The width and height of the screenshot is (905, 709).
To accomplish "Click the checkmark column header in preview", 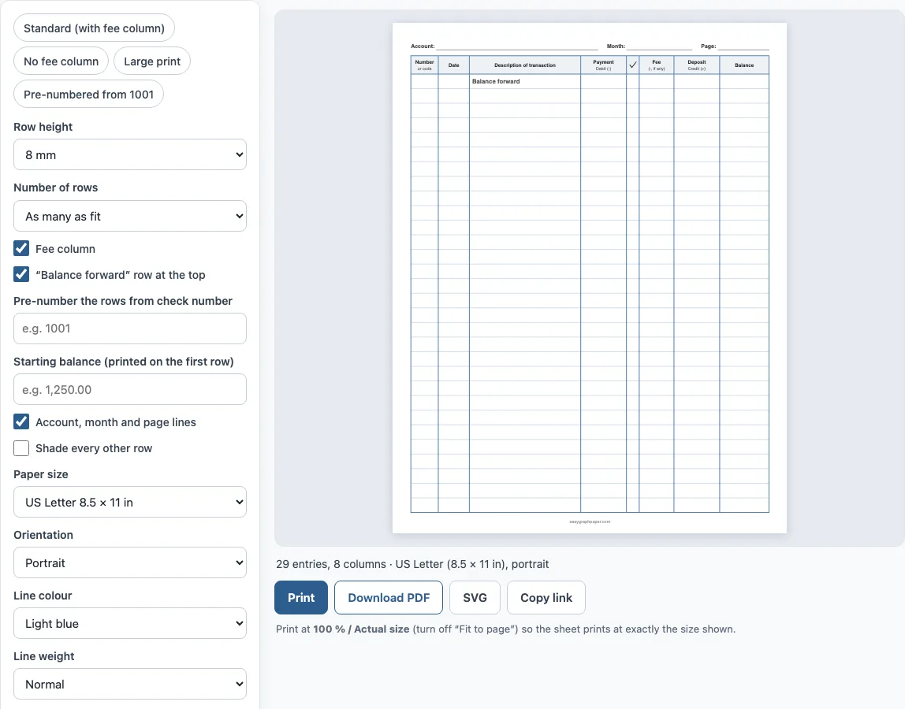I will click(632, 65).
